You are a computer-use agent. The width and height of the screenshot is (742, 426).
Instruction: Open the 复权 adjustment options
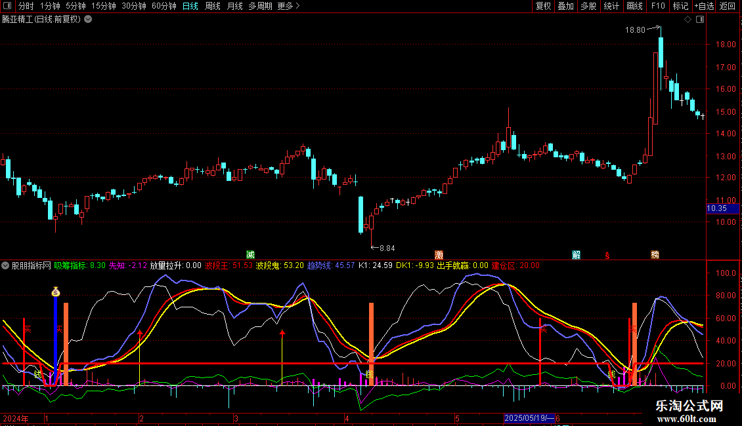point(543,6)
